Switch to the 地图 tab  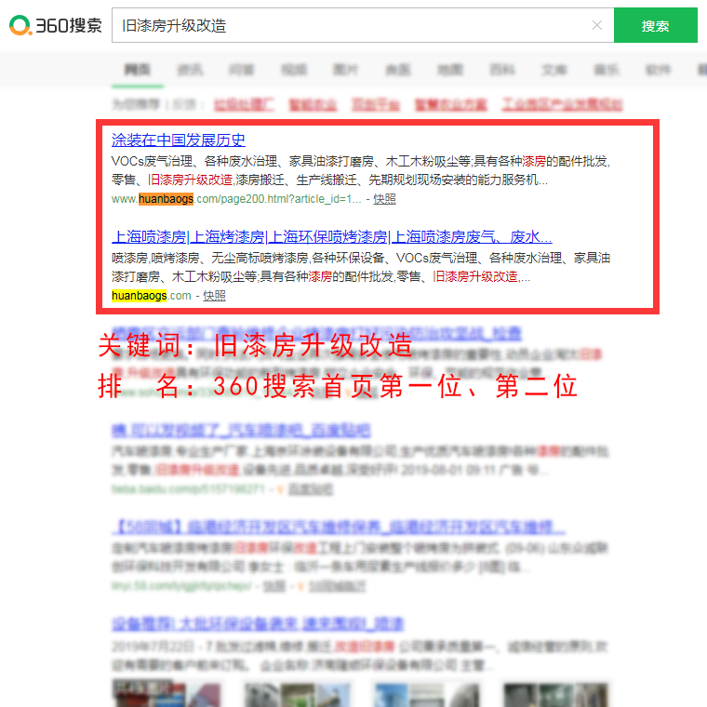tap(450, 70)
